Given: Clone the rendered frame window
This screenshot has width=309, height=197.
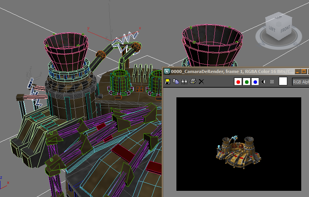Looking at the screenshot, I should click(x=184, y=82).
